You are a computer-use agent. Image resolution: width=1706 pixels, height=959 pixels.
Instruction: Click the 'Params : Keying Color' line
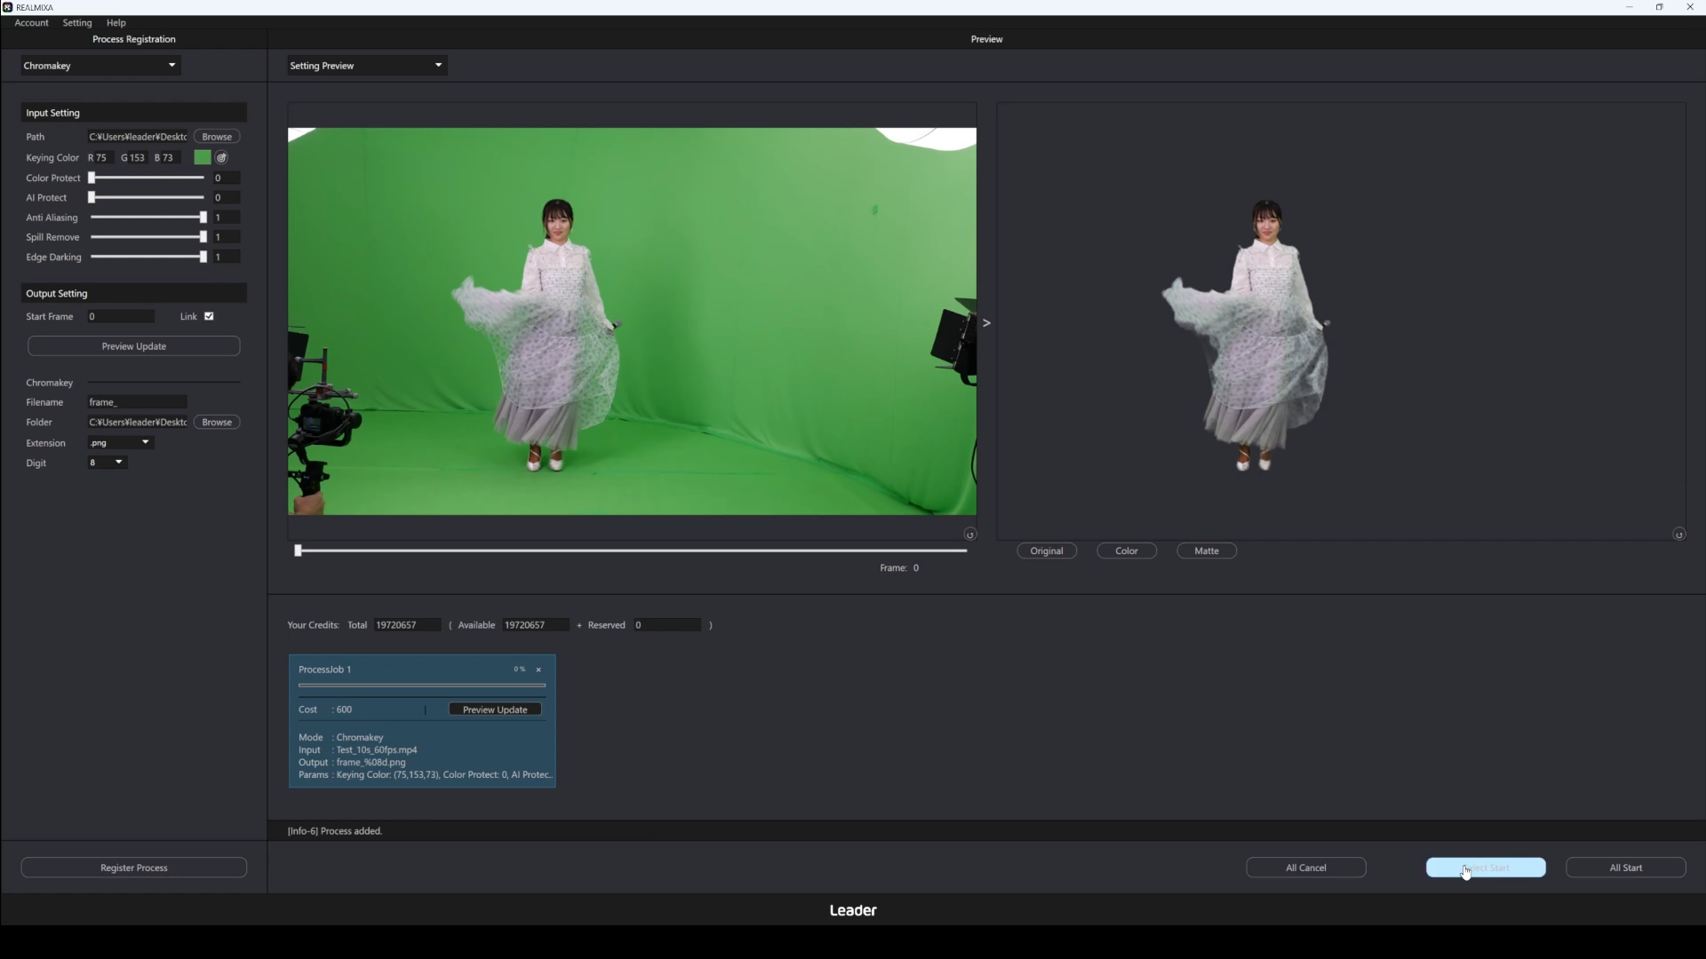426,775
